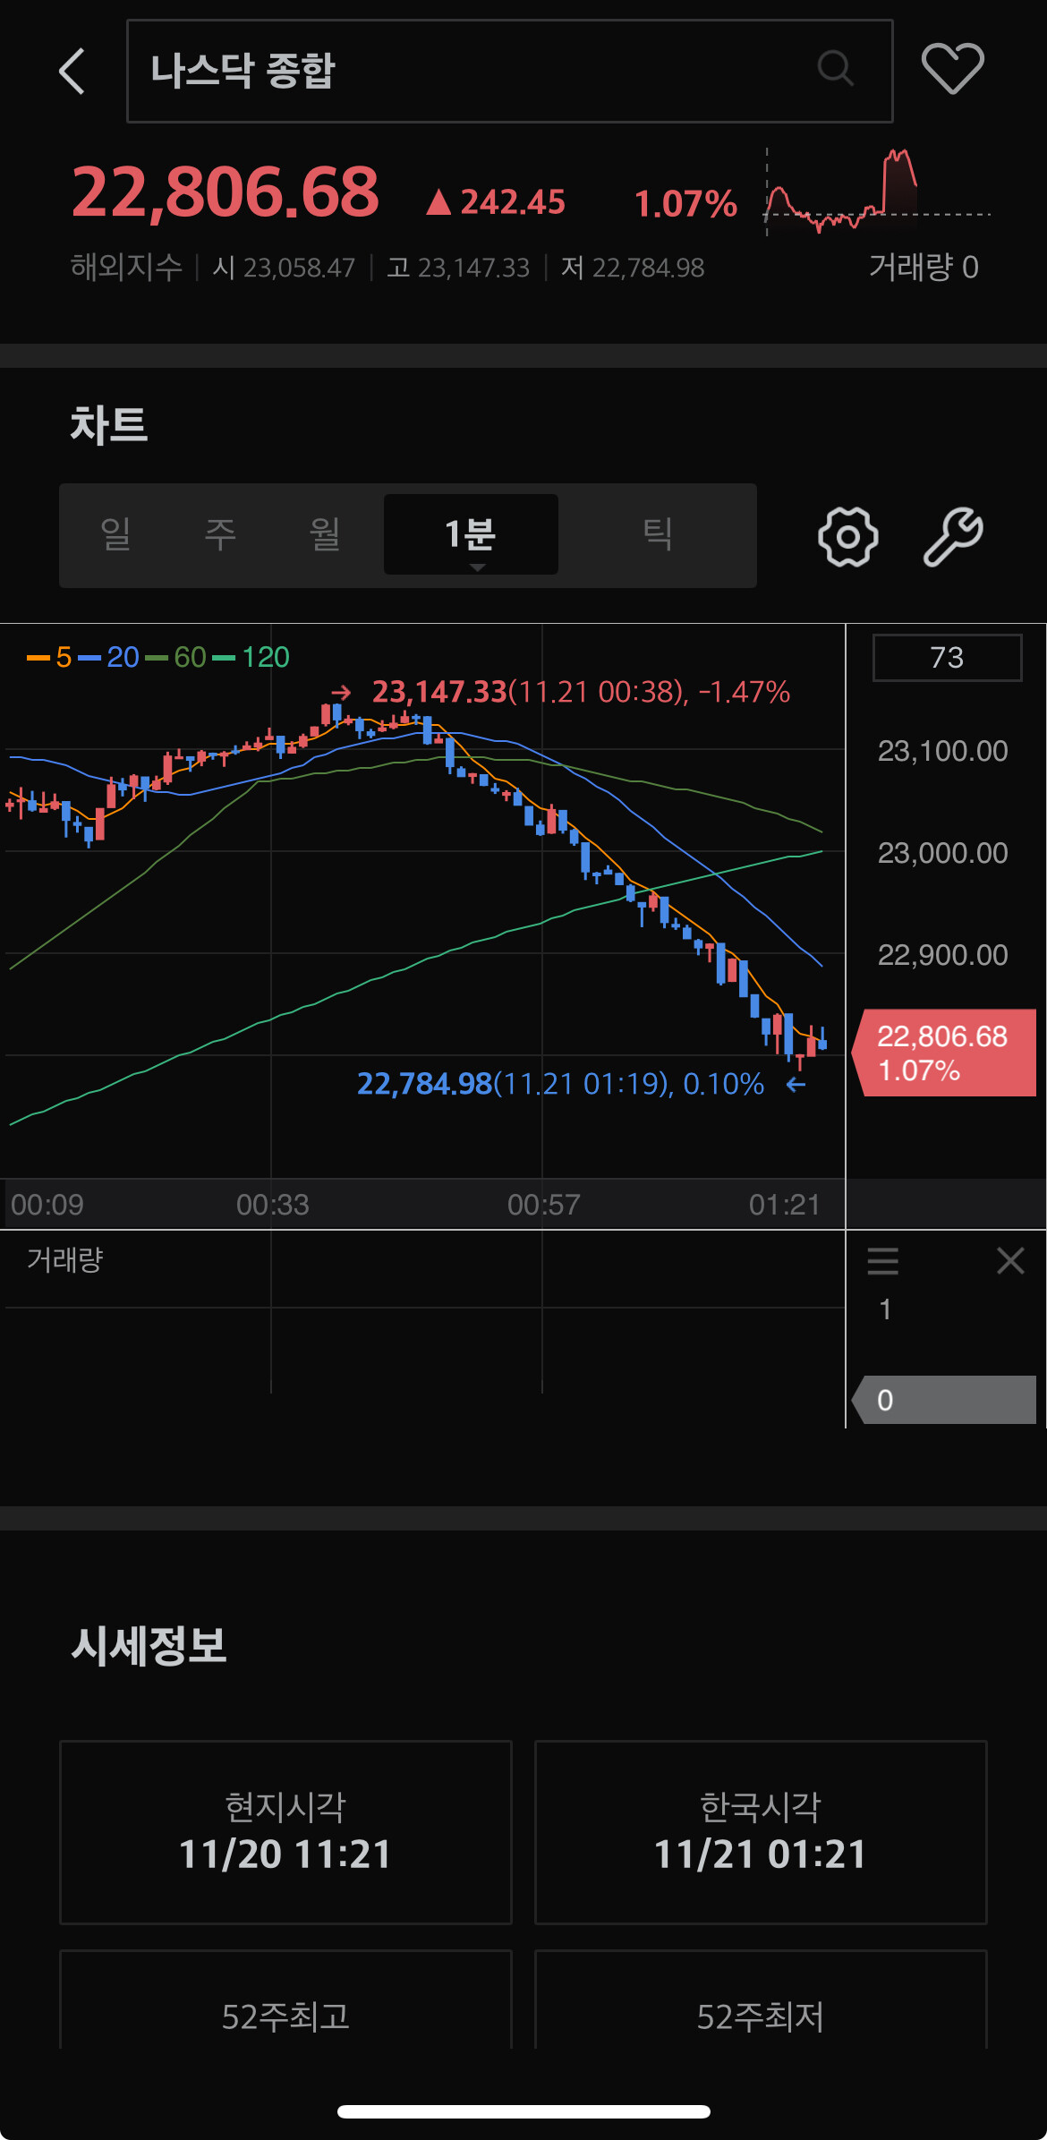
Task: Tap the 22,900.00 price axis label
Action: [942, 955]
